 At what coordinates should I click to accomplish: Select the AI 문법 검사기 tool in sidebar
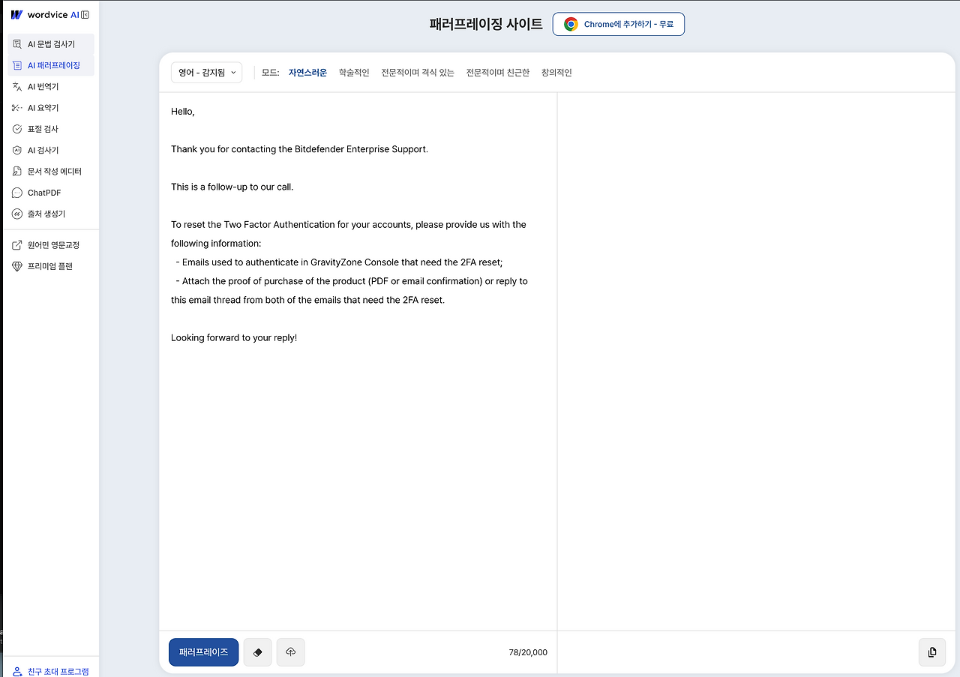click(x=49, y=43)
